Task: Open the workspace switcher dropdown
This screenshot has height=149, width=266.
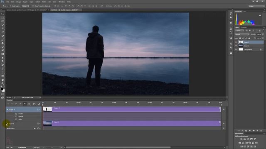Action: click(x=257, y=6)
